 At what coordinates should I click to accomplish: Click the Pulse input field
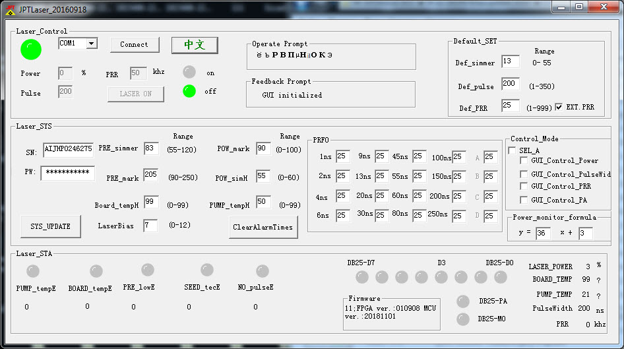tap(65, 92)
